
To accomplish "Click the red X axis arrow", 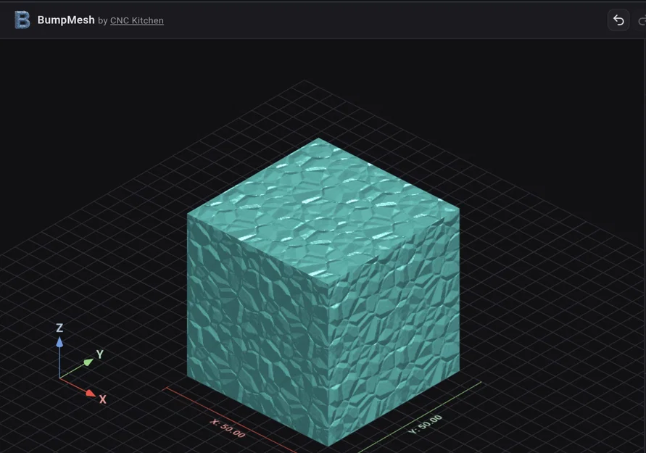I will (x=91, y=393).
